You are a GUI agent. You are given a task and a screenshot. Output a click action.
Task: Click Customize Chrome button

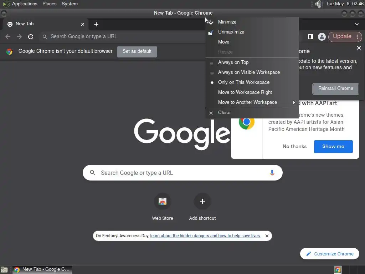click(330, 254)
